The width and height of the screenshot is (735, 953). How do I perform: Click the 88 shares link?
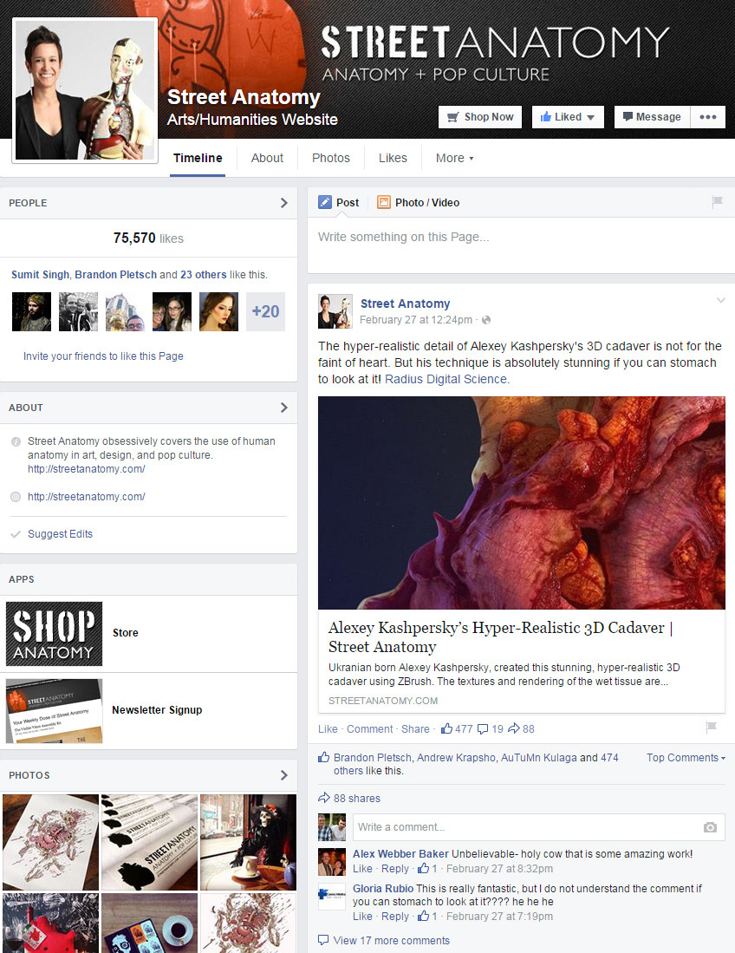356,799
